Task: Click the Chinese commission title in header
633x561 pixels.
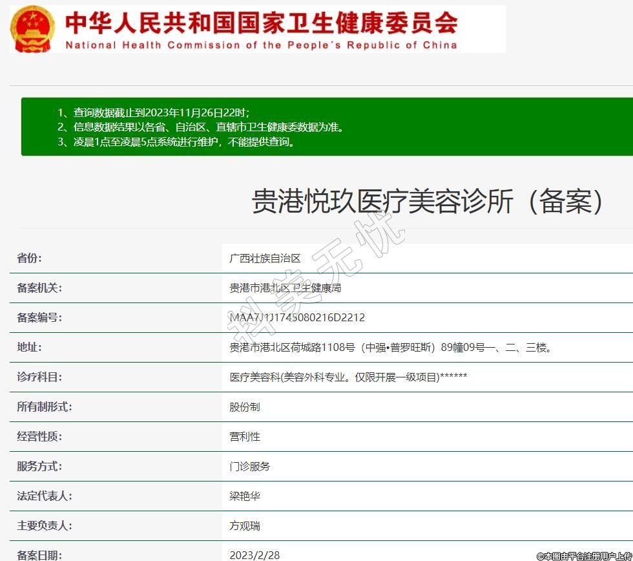Action: tap(262, 22)
